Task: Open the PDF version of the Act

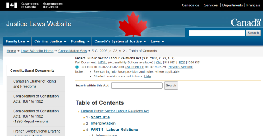Action: [182, 62]
